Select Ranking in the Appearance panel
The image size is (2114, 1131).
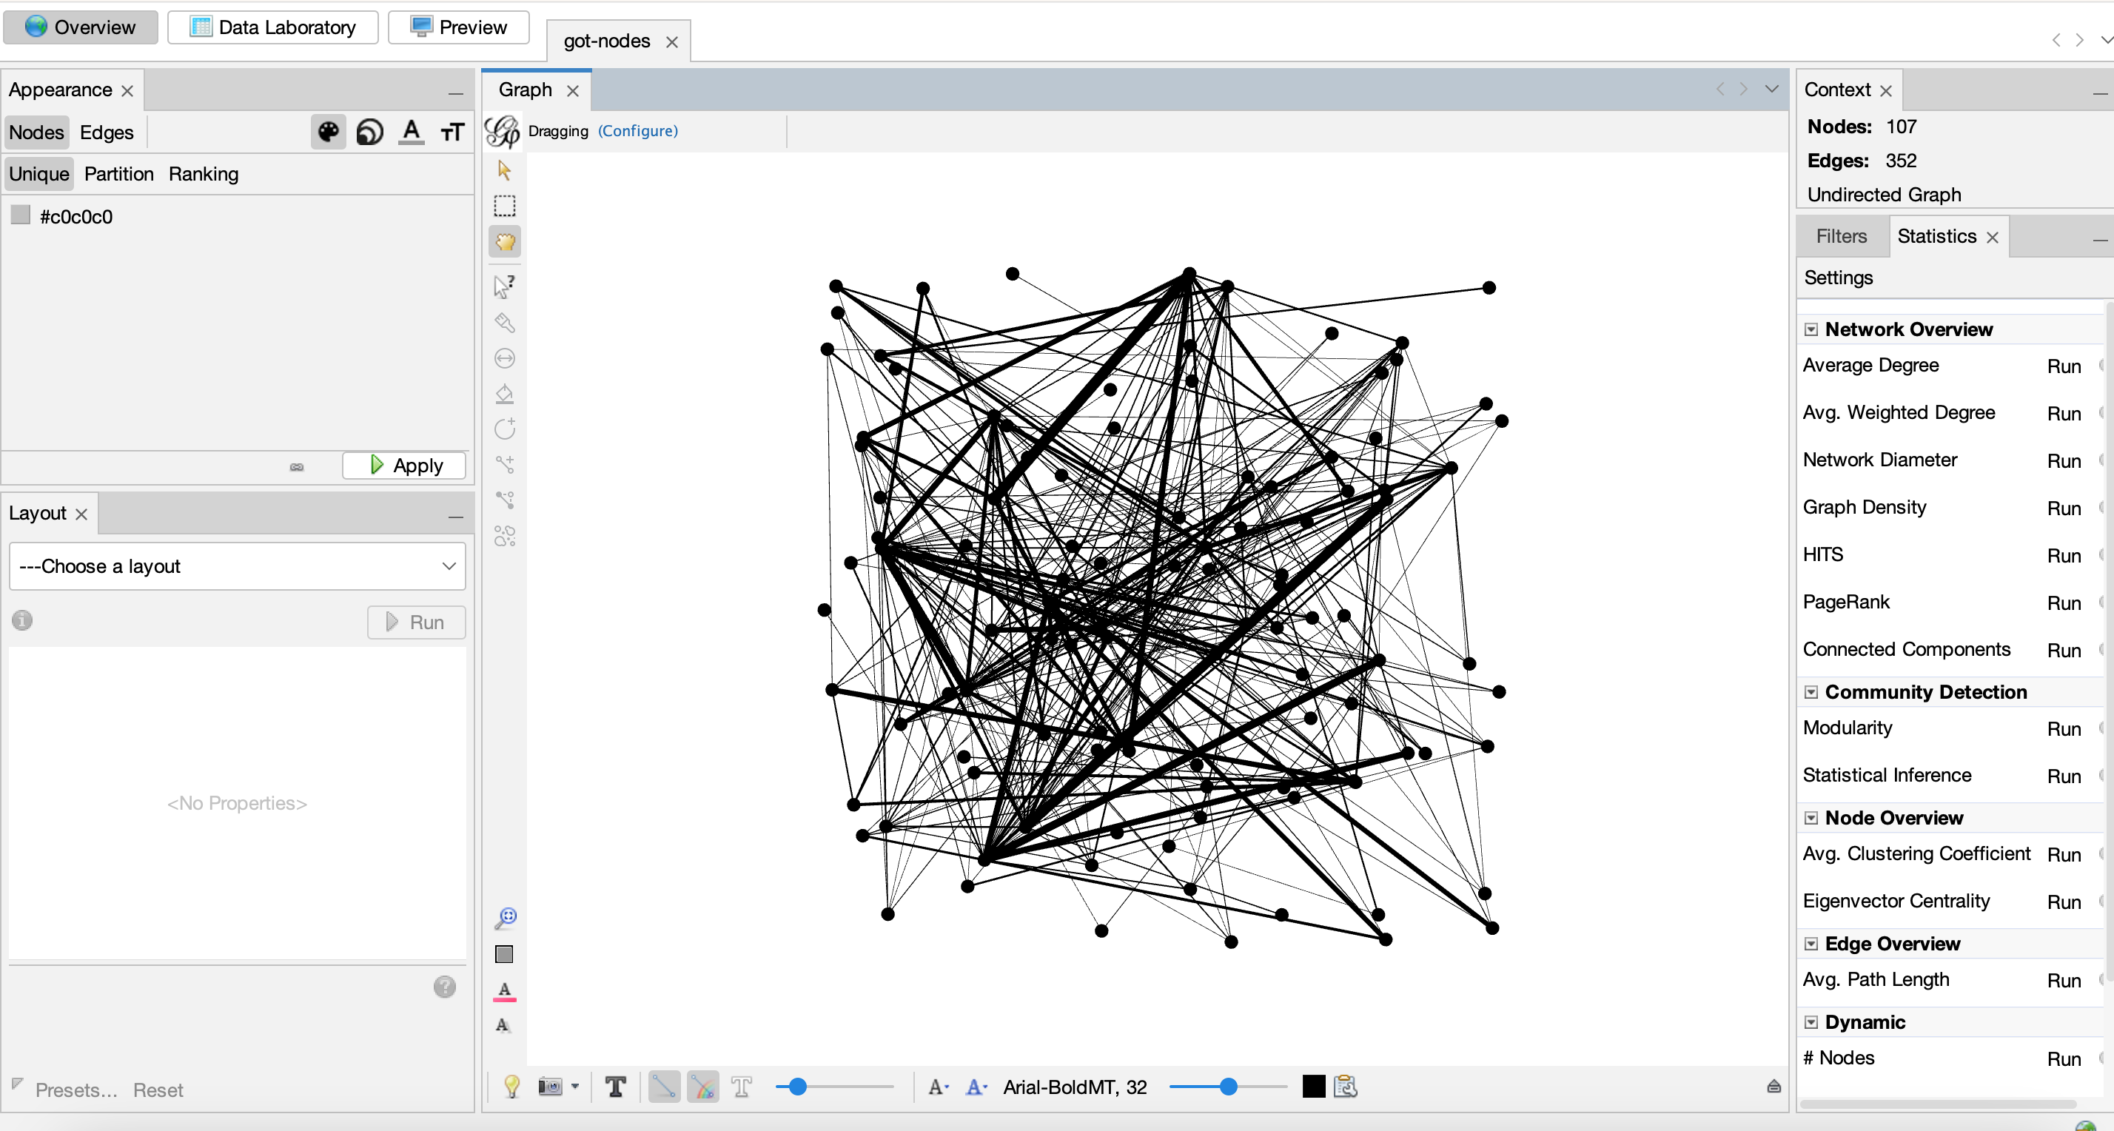[x=204, y=174]
